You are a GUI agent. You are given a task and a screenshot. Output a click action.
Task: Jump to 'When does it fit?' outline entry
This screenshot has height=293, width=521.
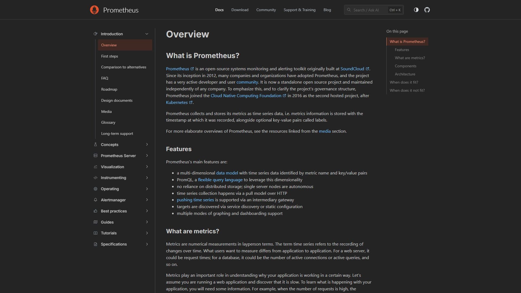[404, 82]
